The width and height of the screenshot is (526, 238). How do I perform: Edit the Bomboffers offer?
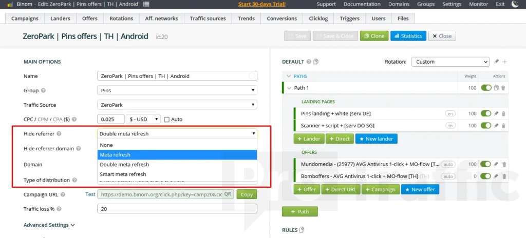point(497,176)
